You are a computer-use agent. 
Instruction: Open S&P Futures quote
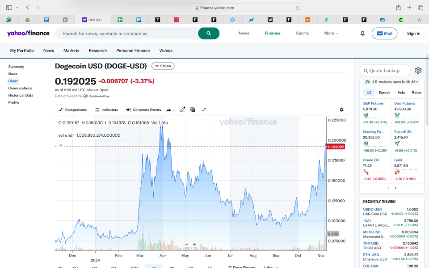(373, 103)
